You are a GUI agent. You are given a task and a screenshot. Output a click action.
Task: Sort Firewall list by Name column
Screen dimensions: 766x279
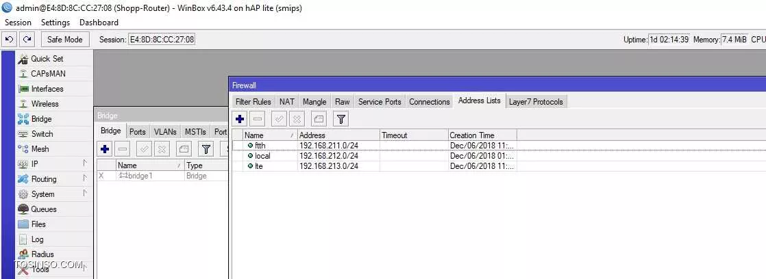point(270,135)
